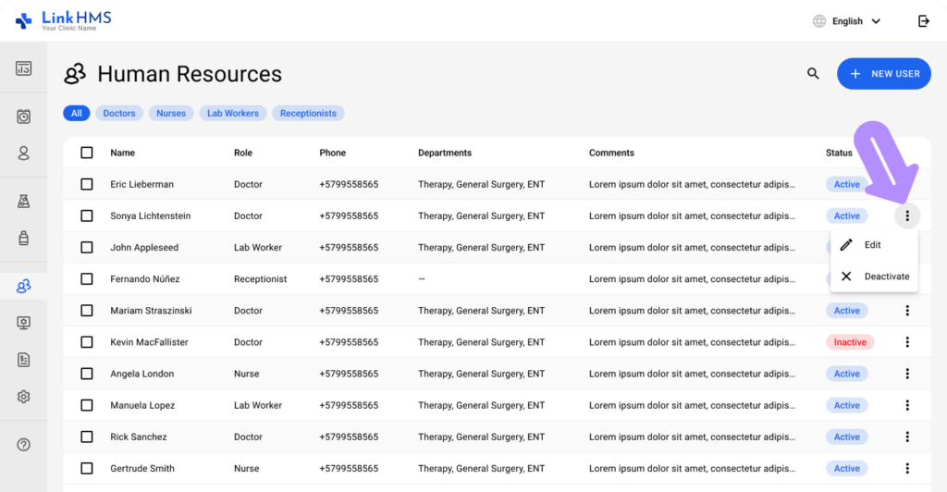Open the laboratory flask sidebar icon
This screenshot has width=947, height=492.
(23, 201)
